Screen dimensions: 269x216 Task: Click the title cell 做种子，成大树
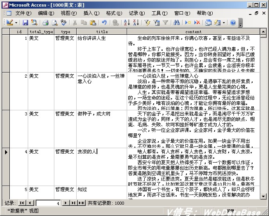point(102,129)
